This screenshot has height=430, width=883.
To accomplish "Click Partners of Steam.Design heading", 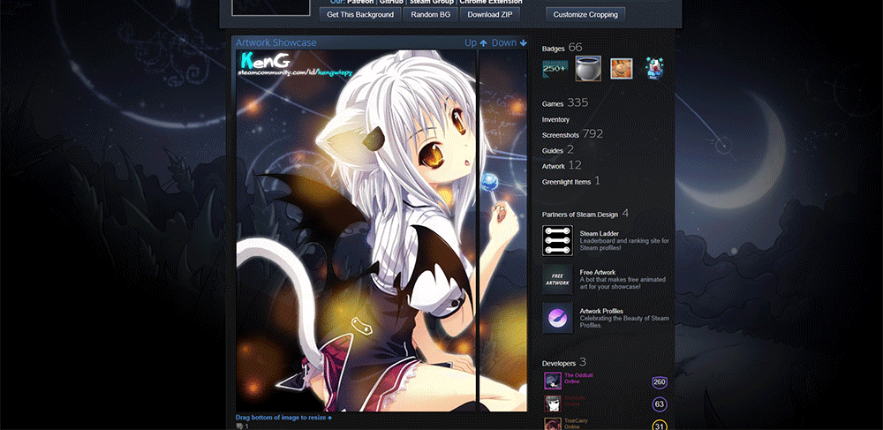I will click(585, 214).
